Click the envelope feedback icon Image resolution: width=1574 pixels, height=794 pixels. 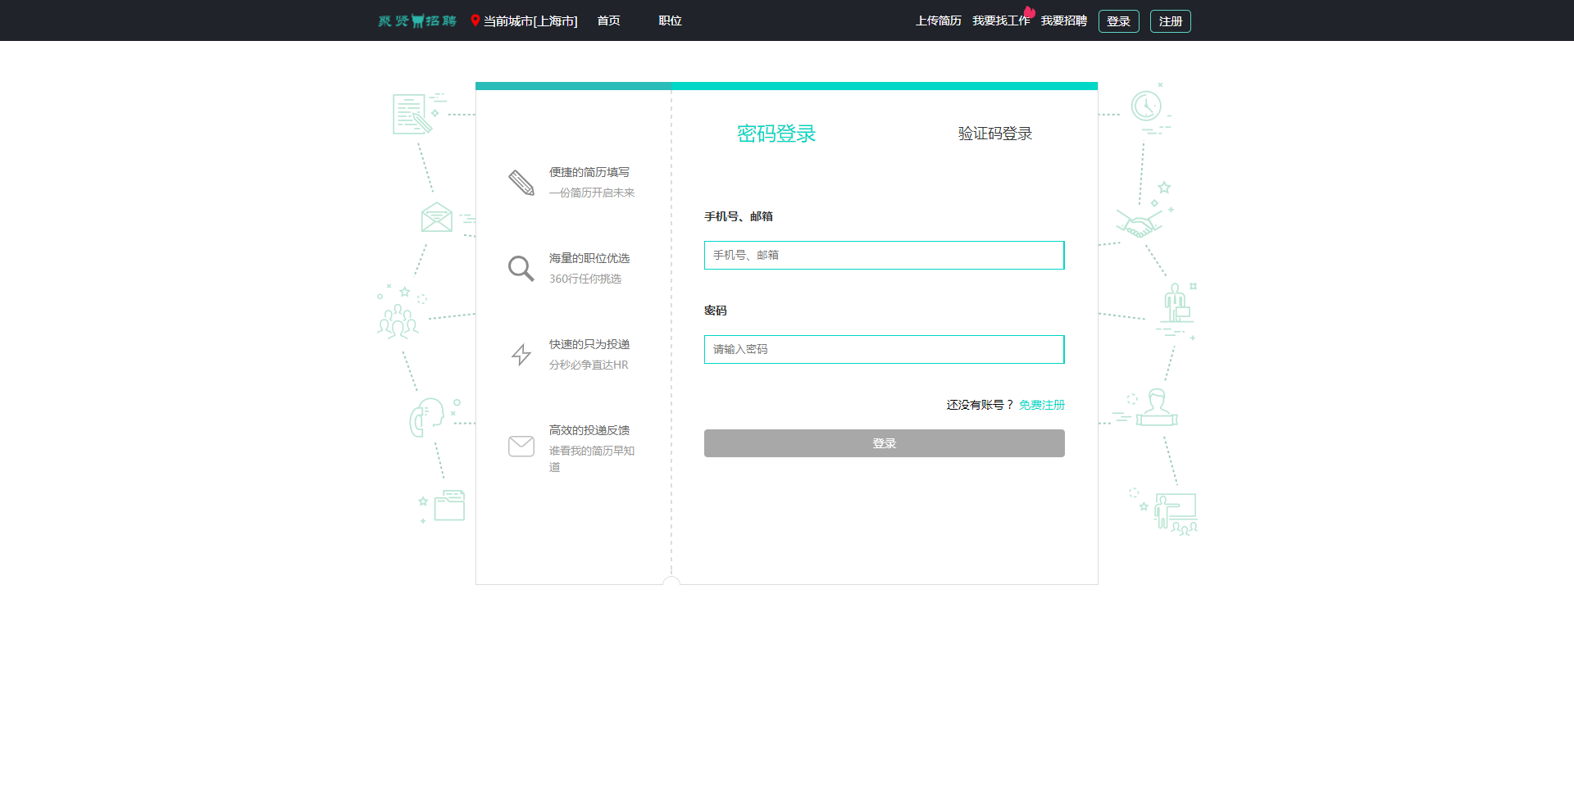(x=521, y=446)
